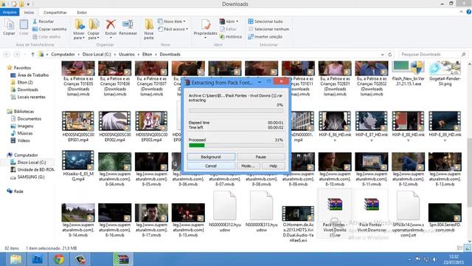Collapse the ribbon with chevron arrow
The height and width of the screenshot is (266, 472).
[x=461, y=12]
